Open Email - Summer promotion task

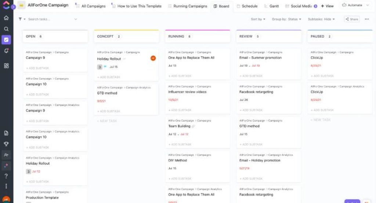[x=260, y=58]
